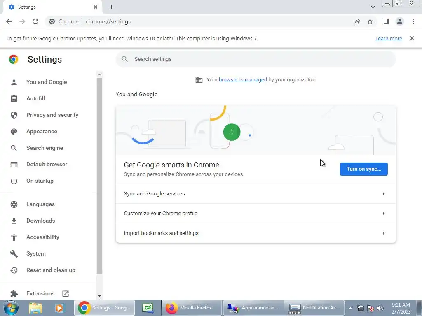
Task: Open Default browser settings
Action: tap(47, 164)
